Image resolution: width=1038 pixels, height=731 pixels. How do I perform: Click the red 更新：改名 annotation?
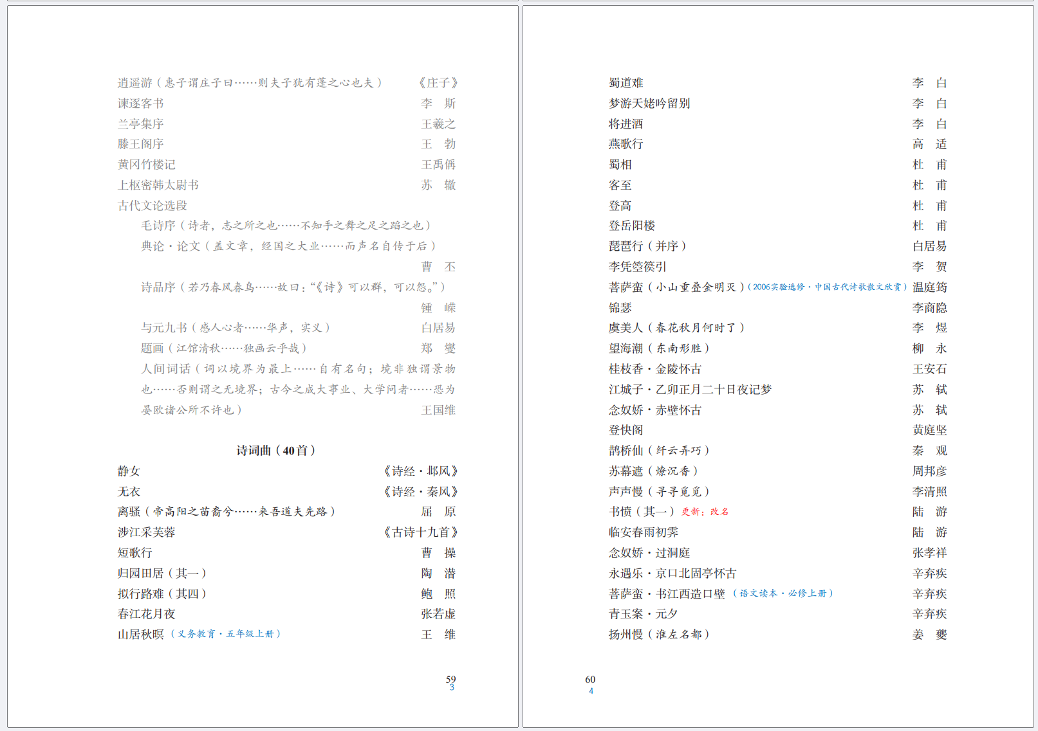(x=706, y=512)
